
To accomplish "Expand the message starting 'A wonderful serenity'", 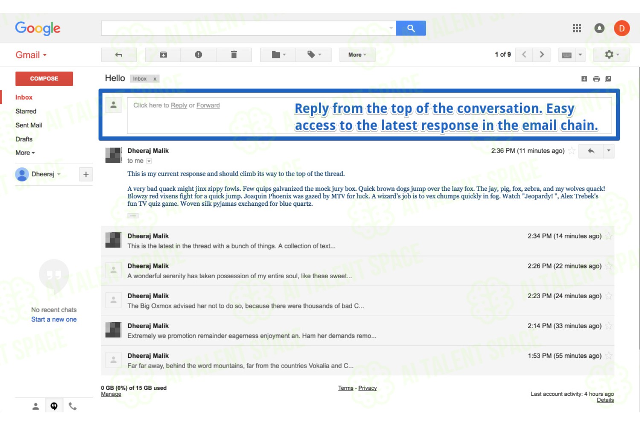I will 358,271.
